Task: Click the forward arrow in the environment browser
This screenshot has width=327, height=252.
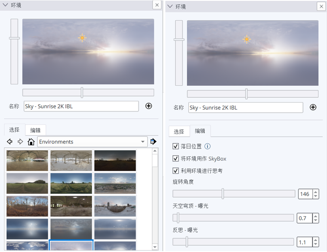Action: [x=20, y=142]
